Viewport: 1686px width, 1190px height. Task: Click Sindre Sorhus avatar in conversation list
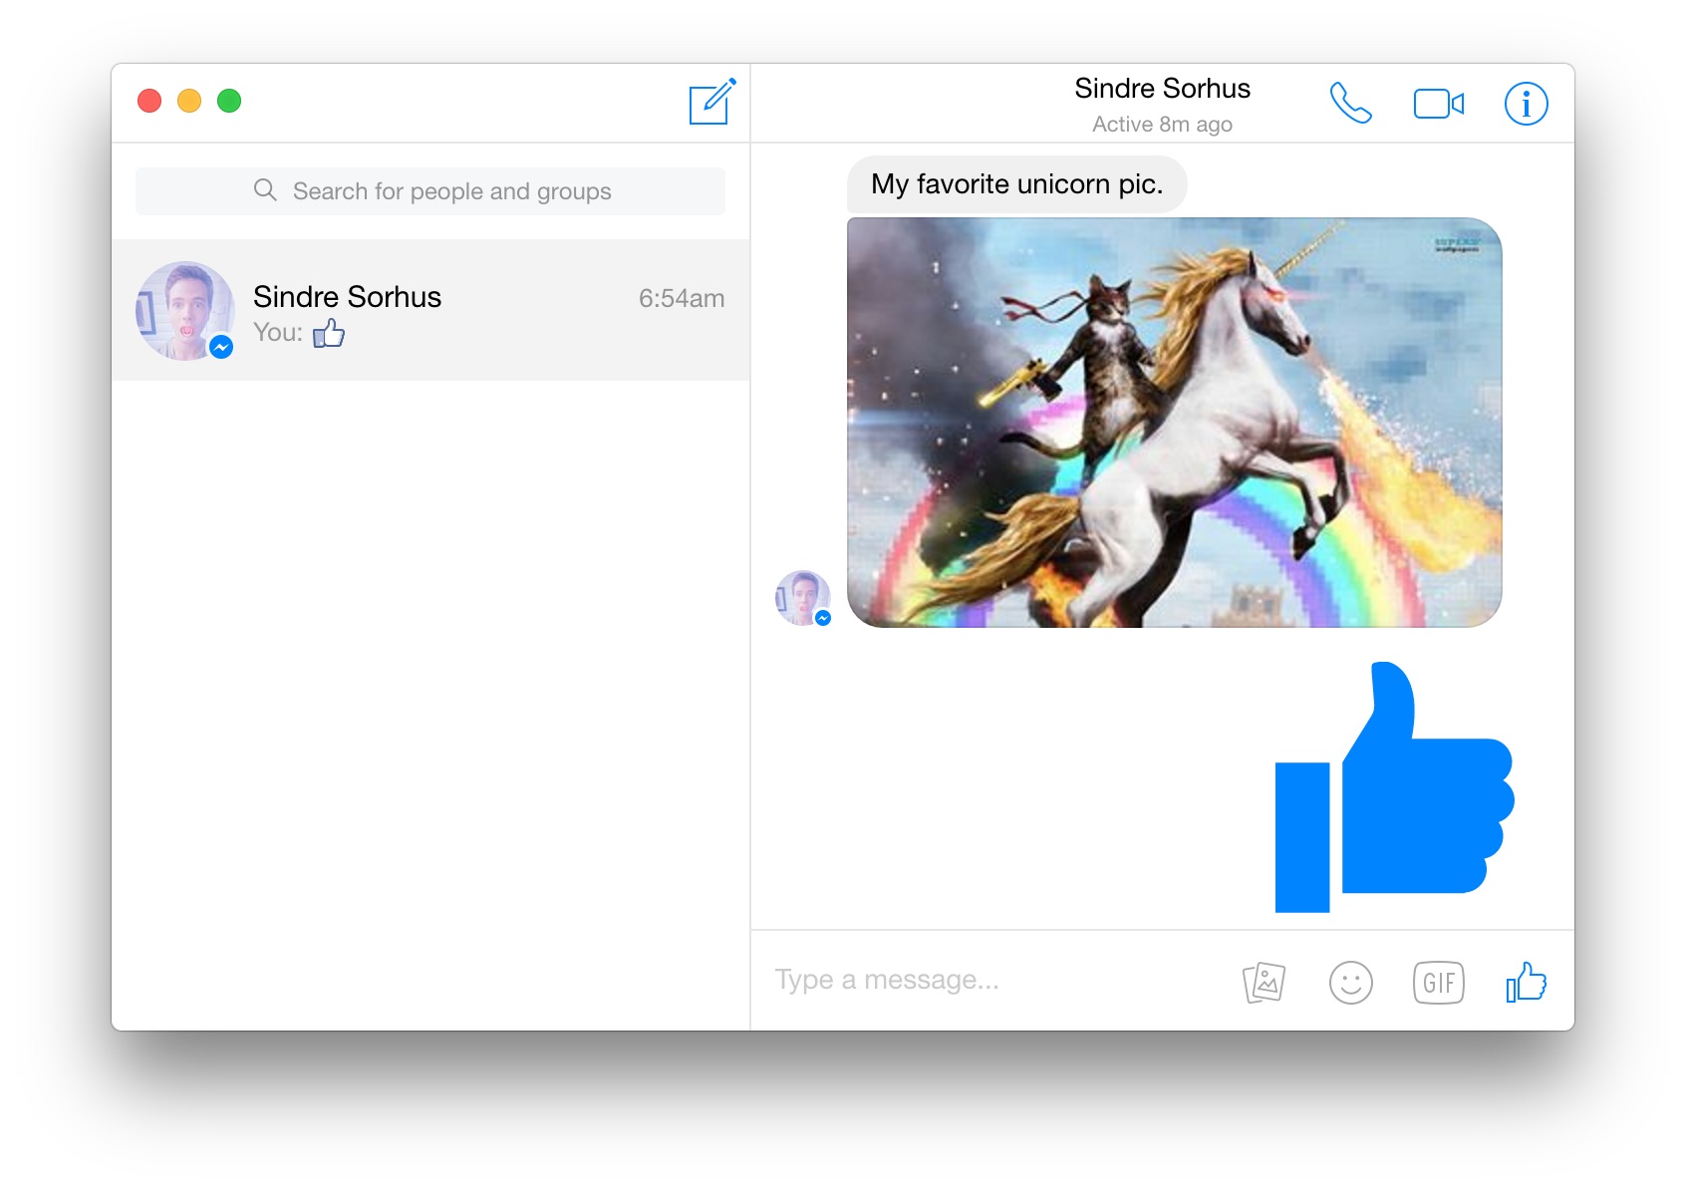(x=185, y=310)
